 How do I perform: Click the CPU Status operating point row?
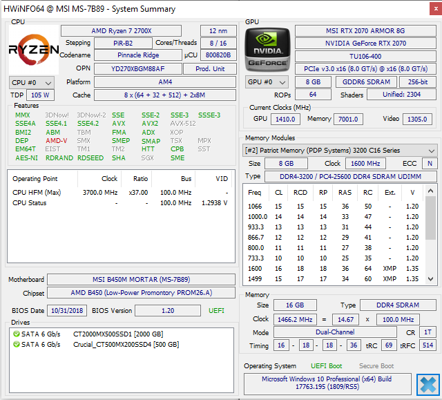tap(121, 203)
